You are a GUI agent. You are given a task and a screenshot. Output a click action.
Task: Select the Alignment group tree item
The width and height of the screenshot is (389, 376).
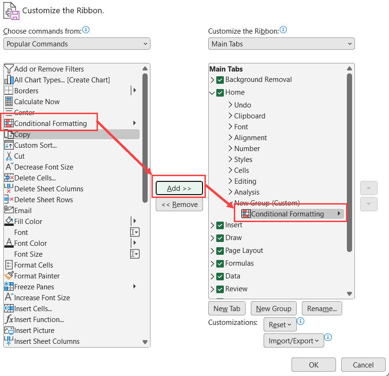250,137
